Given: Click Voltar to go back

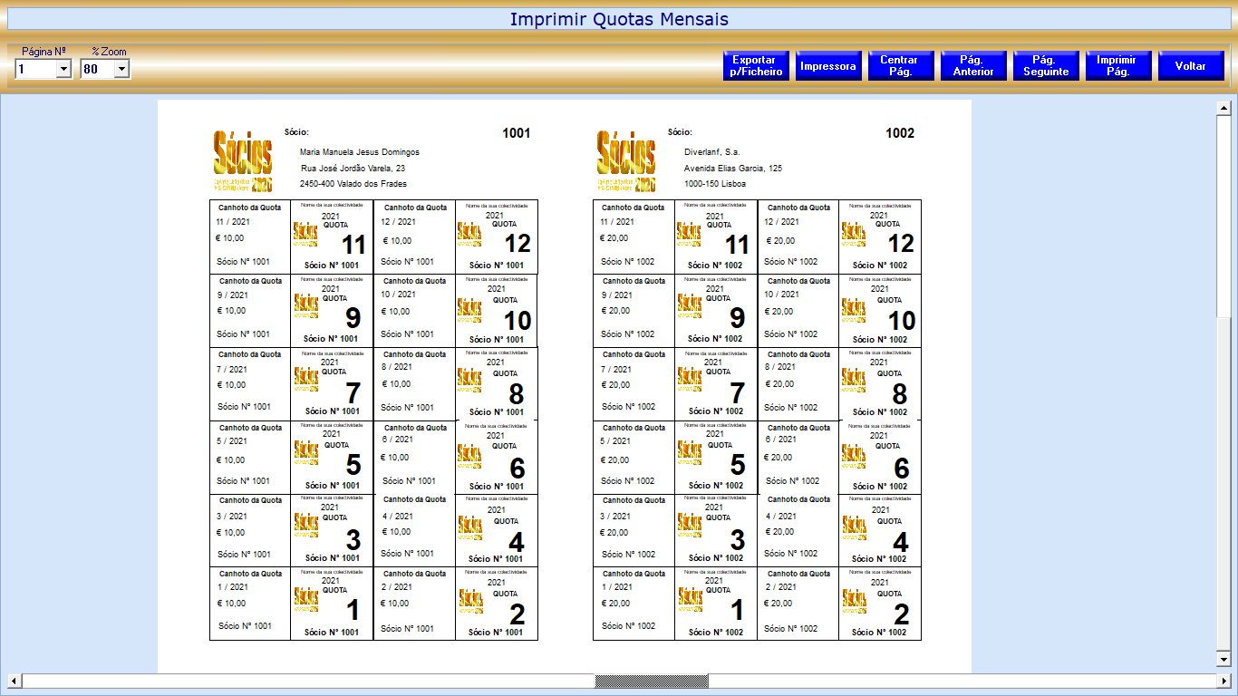Looking at the screenshot, I should 1190,66.
